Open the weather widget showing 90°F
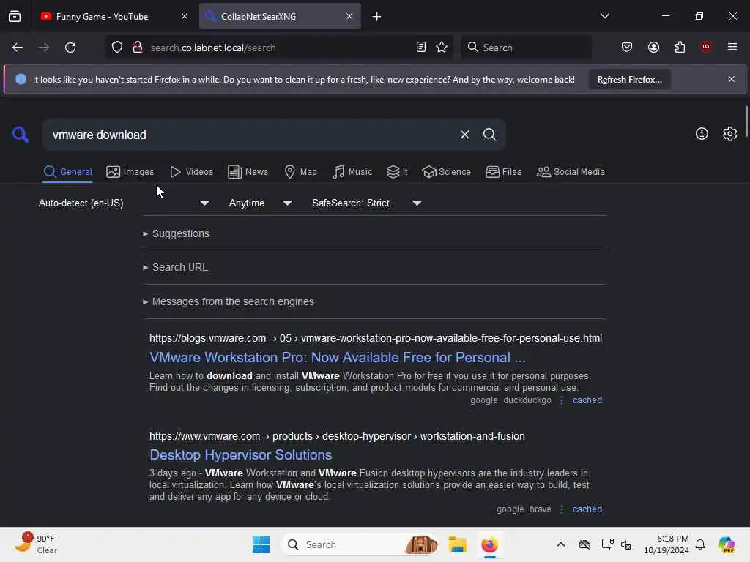The width and height of the screenshot is (750, 562). tap(35, 544)
